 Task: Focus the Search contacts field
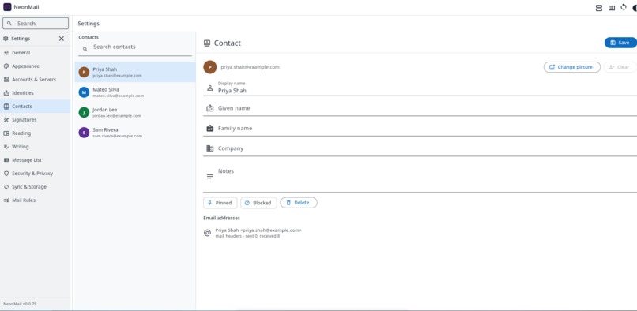[135, 48]
